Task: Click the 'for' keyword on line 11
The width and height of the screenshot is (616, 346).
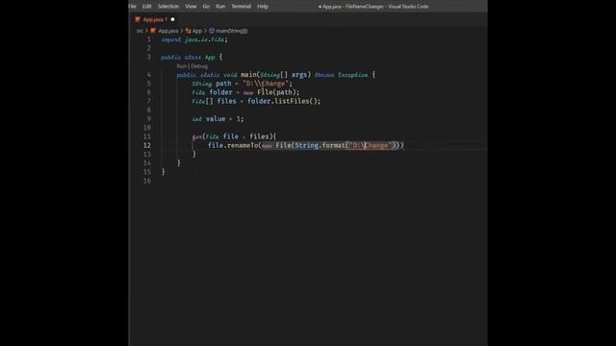Action: (196, 136)
